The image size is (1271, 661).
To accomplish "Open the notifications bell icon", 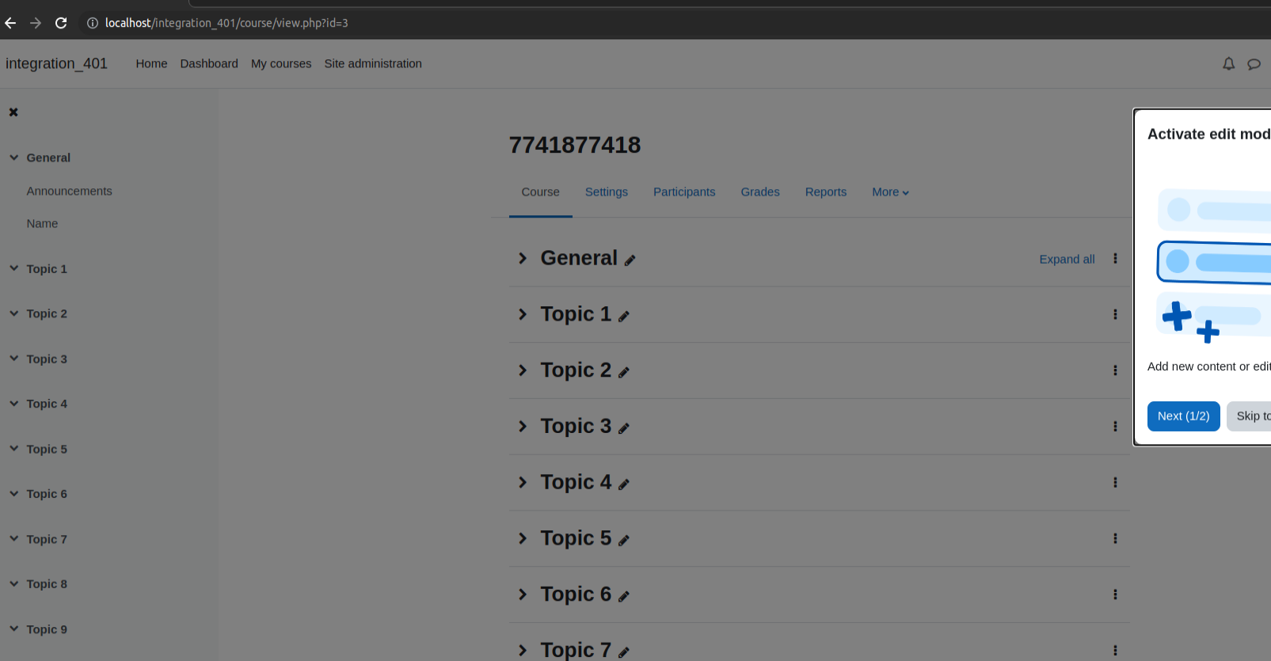I will [1228, 64].
